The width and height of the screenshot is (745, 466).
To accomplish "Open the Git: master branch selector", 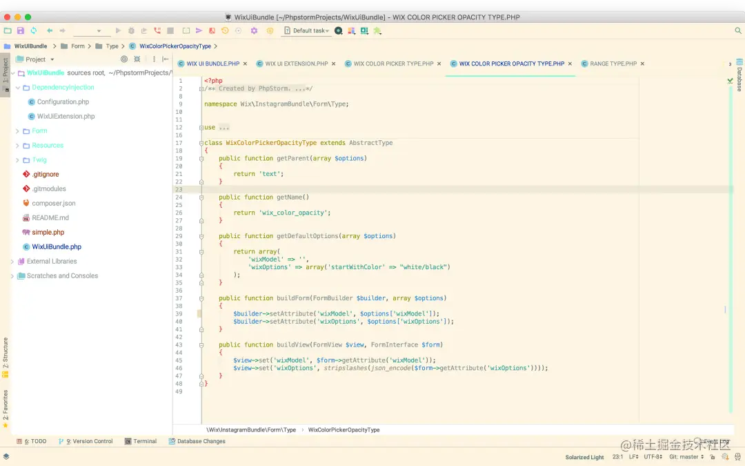I will coord(686,456).
